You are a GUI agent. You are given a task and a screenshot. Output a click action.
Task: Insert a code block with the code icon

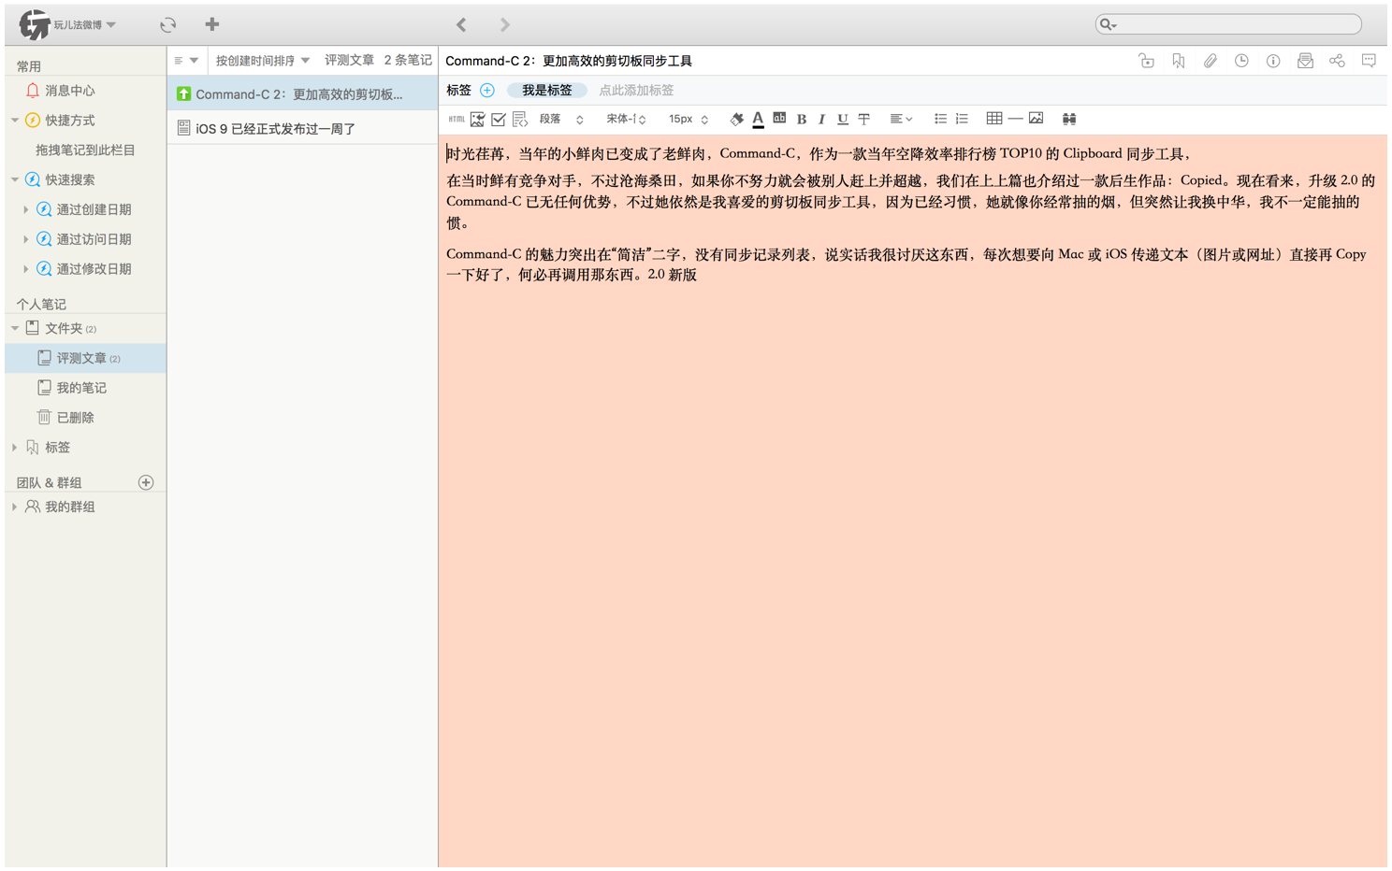pyautogui.click(x=520, y=119)
